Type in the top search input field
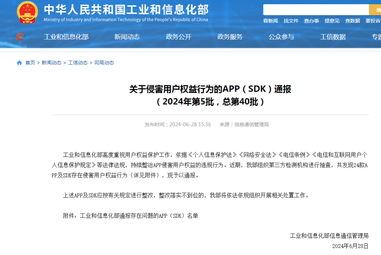 [x=316, y=10]
